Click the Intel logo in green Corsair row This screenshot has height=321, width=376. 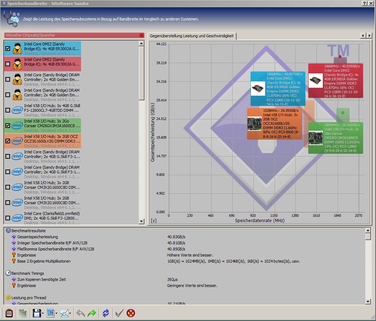[x=17, y=125]
